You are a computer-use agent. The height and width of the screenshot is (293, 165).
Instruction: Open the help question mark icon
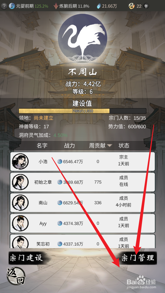(x=4, y=6)
